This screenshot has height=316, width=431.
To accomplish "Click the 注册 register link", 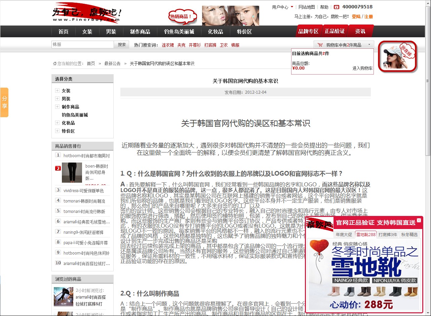I will [368, 16].
